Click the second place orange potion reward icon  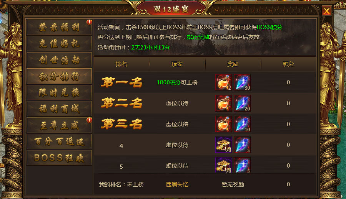223,103
